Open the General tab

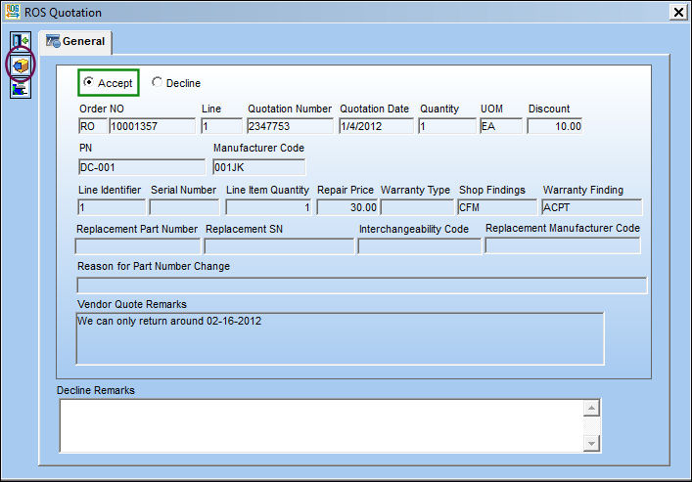pyautogui.click(x=75, y=41)
